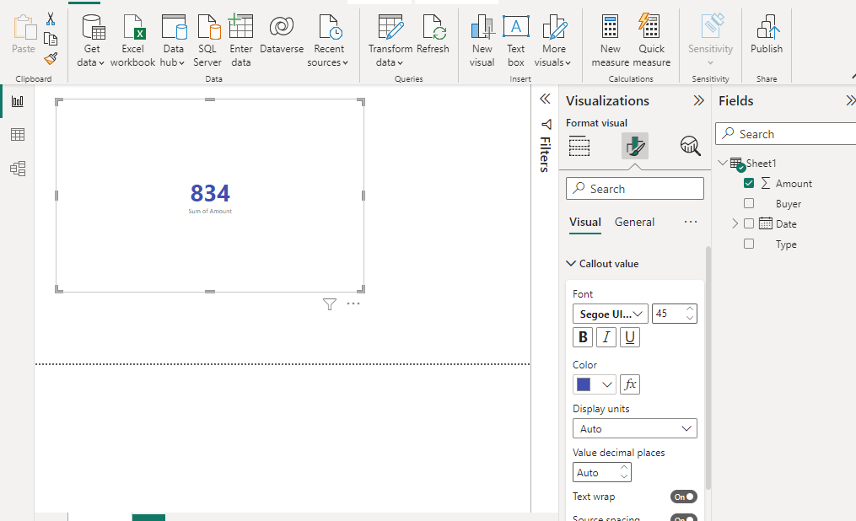
Task: Switch to the Visual tab
Action: 585,222
